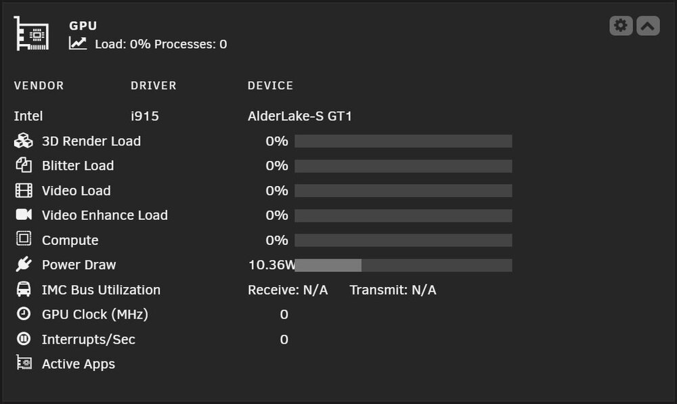
Task: Click the Video Enhance Load camera icon
Action: coord(24,215)
